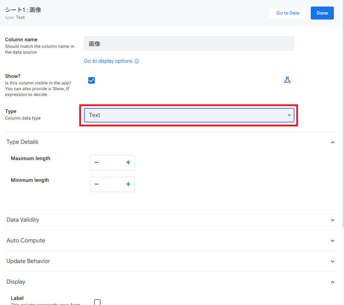Click the Done button
Screen dimensions: 344x305
point(322,13)
